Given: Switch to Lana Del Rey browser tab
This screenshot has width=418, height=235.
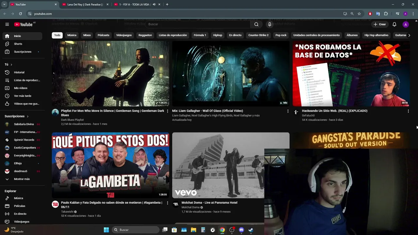Looking at the screenshot, I should 85,4.
